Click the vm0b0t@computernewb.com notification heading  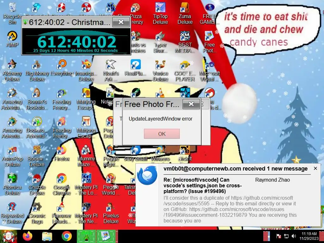click(x=235, y=169)
